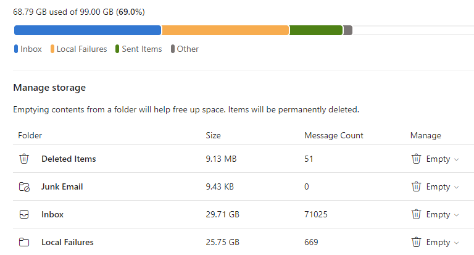Expand the Empty chevron for Junk Email
The image size is (474, 255).
click(457, 187)
